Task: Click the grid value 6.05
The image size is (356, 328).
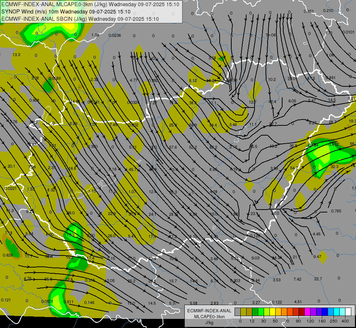Action: (x=292, y=101)
